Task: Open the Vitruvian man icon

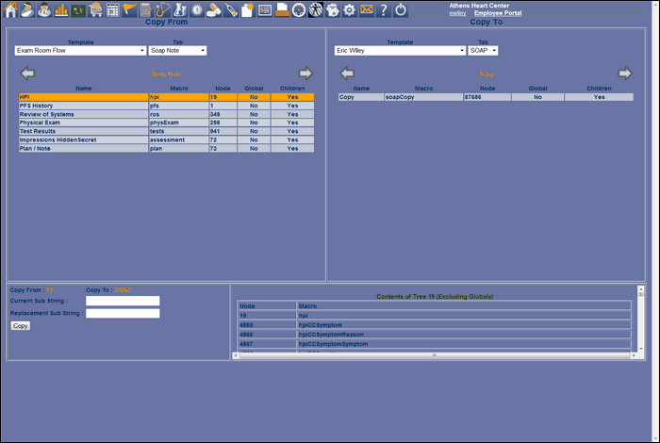Action: click(315, 9)
